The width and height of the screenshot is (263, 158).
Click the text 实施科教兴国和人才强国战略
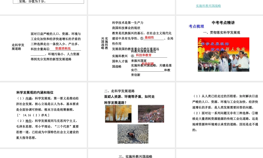(120, 61)
